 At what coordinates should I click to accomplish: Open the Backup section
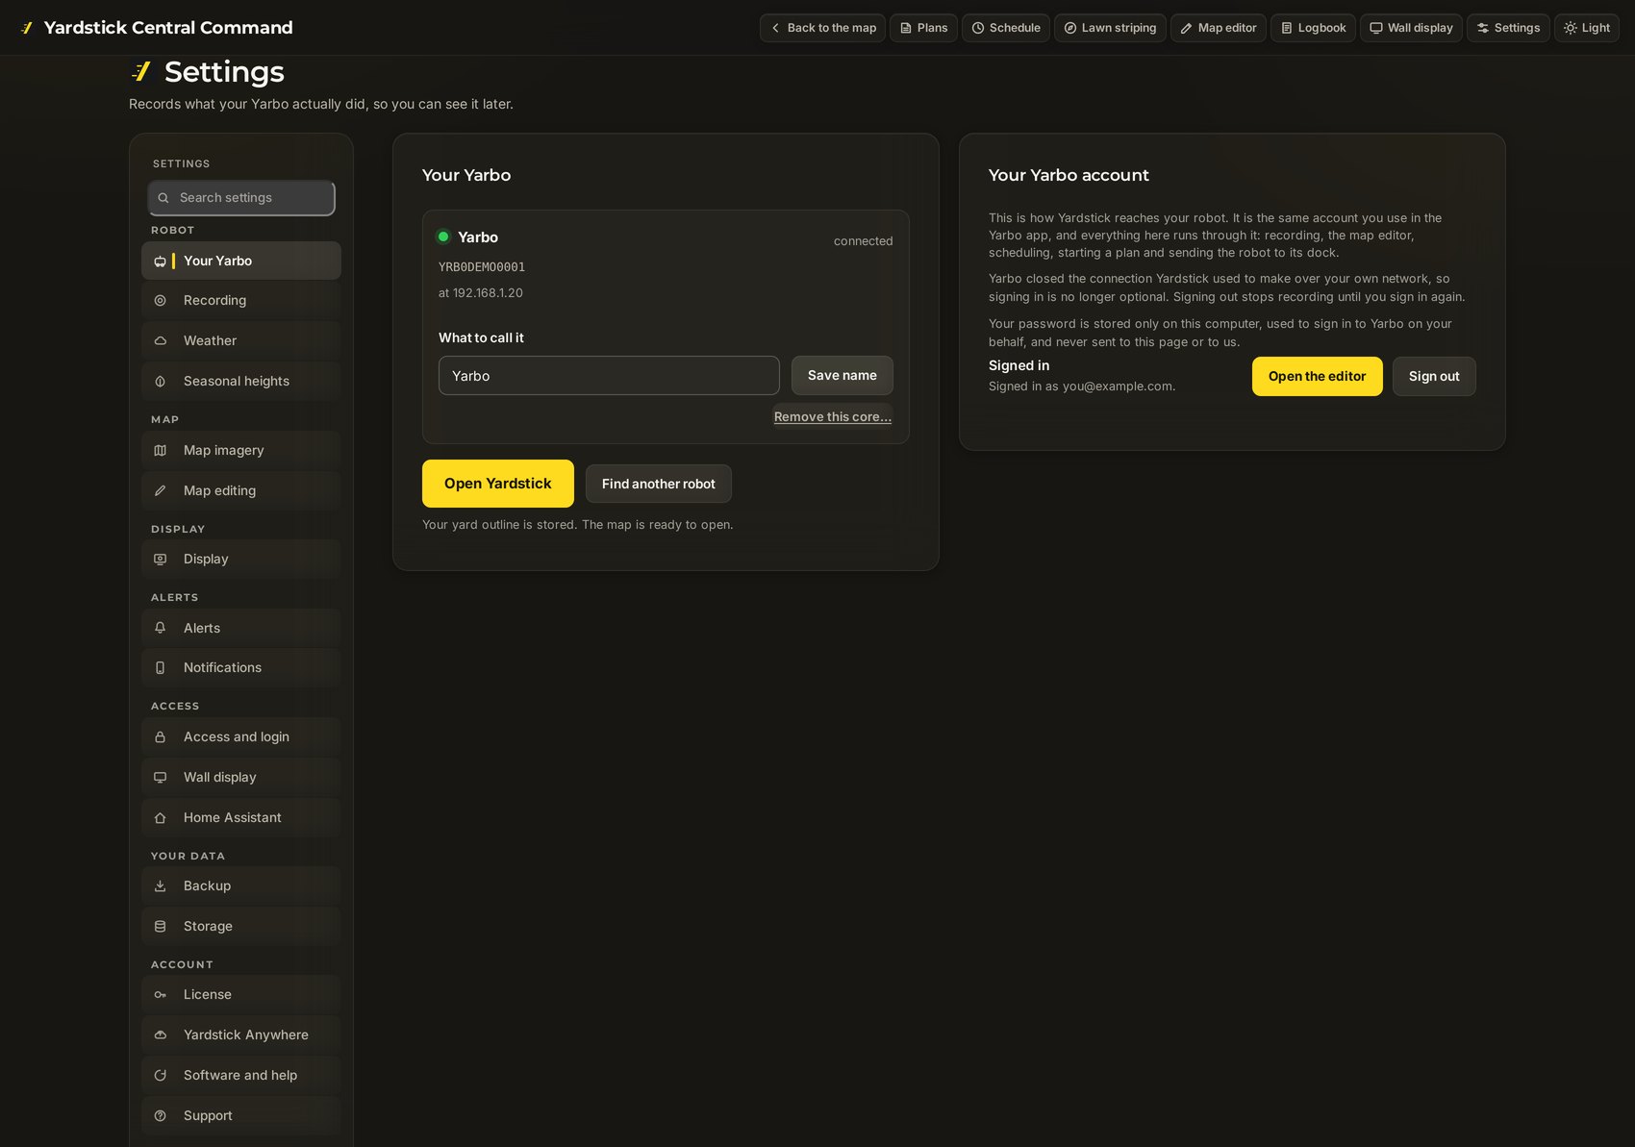coord(241,886)
